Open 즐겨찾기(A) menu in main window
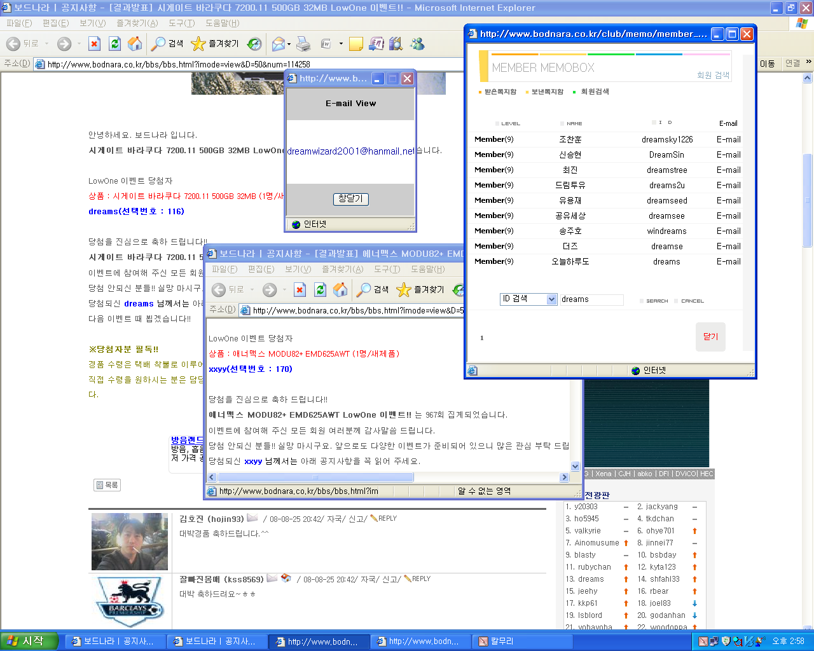 point(137,23)
